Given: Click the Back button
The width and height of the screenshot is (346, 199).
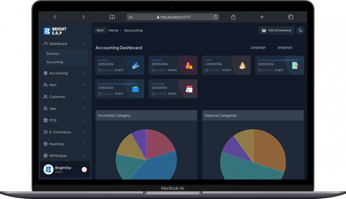Looking at the screenshot, I should [x=100, y=30].
